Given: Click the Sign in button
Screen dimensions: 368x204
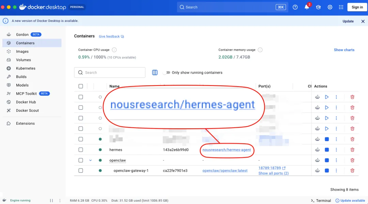Looking at the screenshot, I should (x=357, y=7).
